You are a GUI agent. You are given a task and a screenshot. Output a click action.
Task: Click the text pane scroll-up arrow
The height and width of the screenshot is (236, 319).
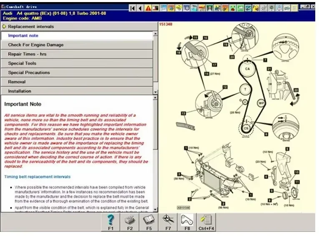point(156,98)
